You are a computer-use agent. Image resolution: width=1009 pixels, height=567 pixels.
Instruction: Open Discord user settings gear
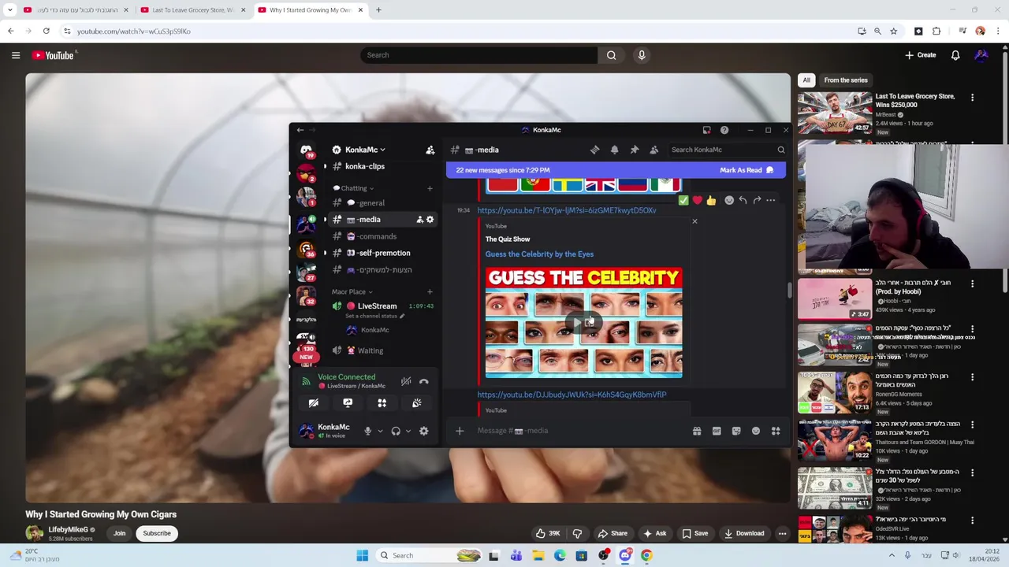pyautogui.click(x=424, y=431)
